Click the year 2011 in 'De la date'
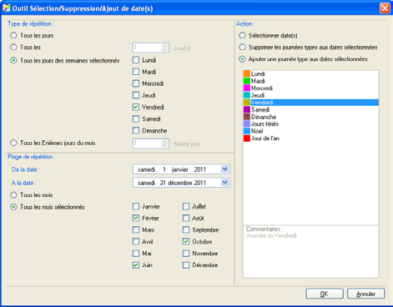 [200, 169]
